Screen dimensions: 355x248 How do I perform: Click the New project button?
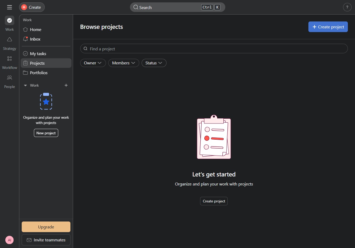pos(46,133)
